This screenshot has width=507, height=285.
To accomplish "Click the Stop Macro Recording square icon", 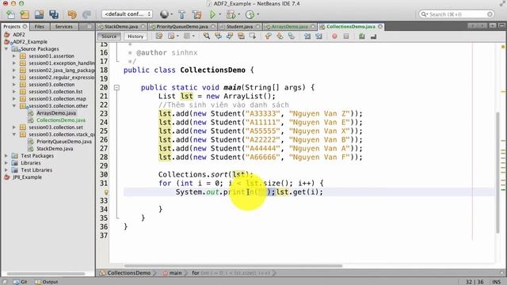I will 346,36.
